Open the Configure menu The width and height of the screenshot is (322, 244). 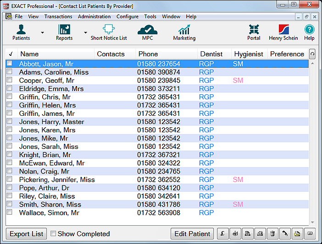[128, 16]
